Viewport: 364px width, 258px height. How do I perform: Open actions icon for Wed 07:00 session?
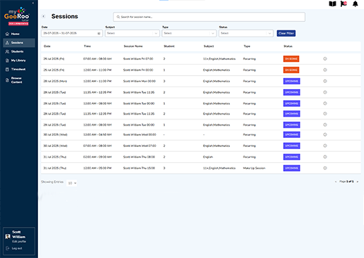325,146
